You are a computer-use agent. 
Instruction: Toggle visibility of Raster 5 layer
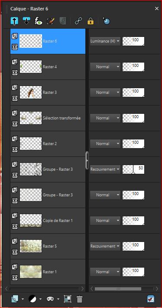click(15, 252)
